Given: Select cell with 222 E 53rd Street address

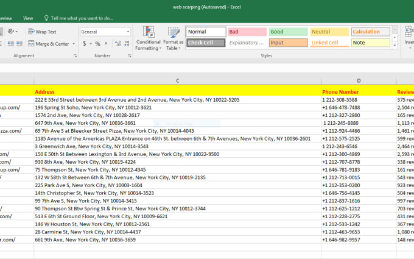Looking at the screenshot, I should pos(177,99).
